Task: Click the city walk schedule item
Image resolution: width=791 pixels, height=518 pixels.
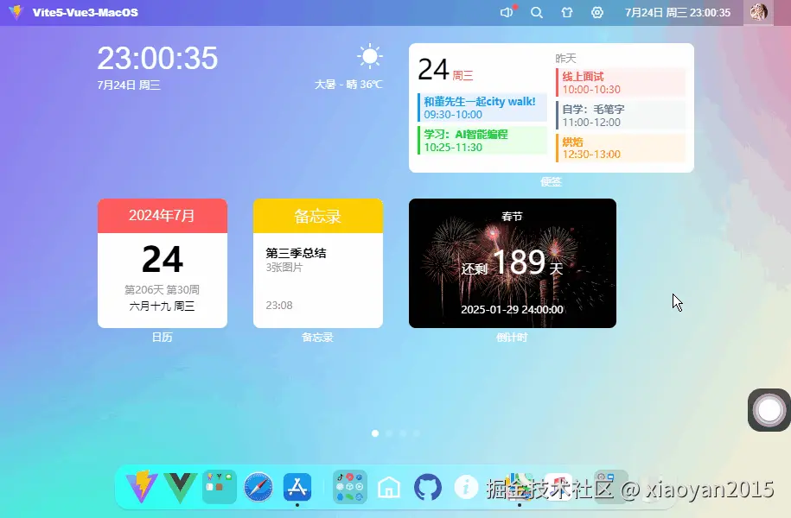Action: click(x=478, y=107)
